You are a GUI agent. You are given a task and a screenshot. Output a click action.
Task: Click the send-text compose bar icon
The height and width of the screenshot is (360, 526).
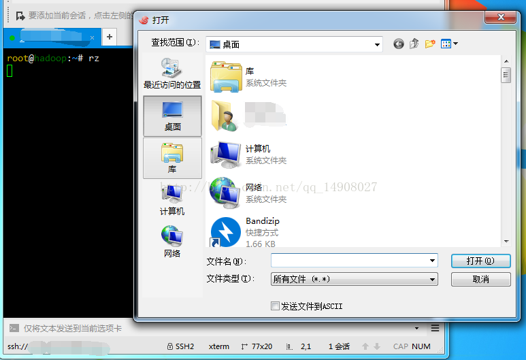[14, 328]
